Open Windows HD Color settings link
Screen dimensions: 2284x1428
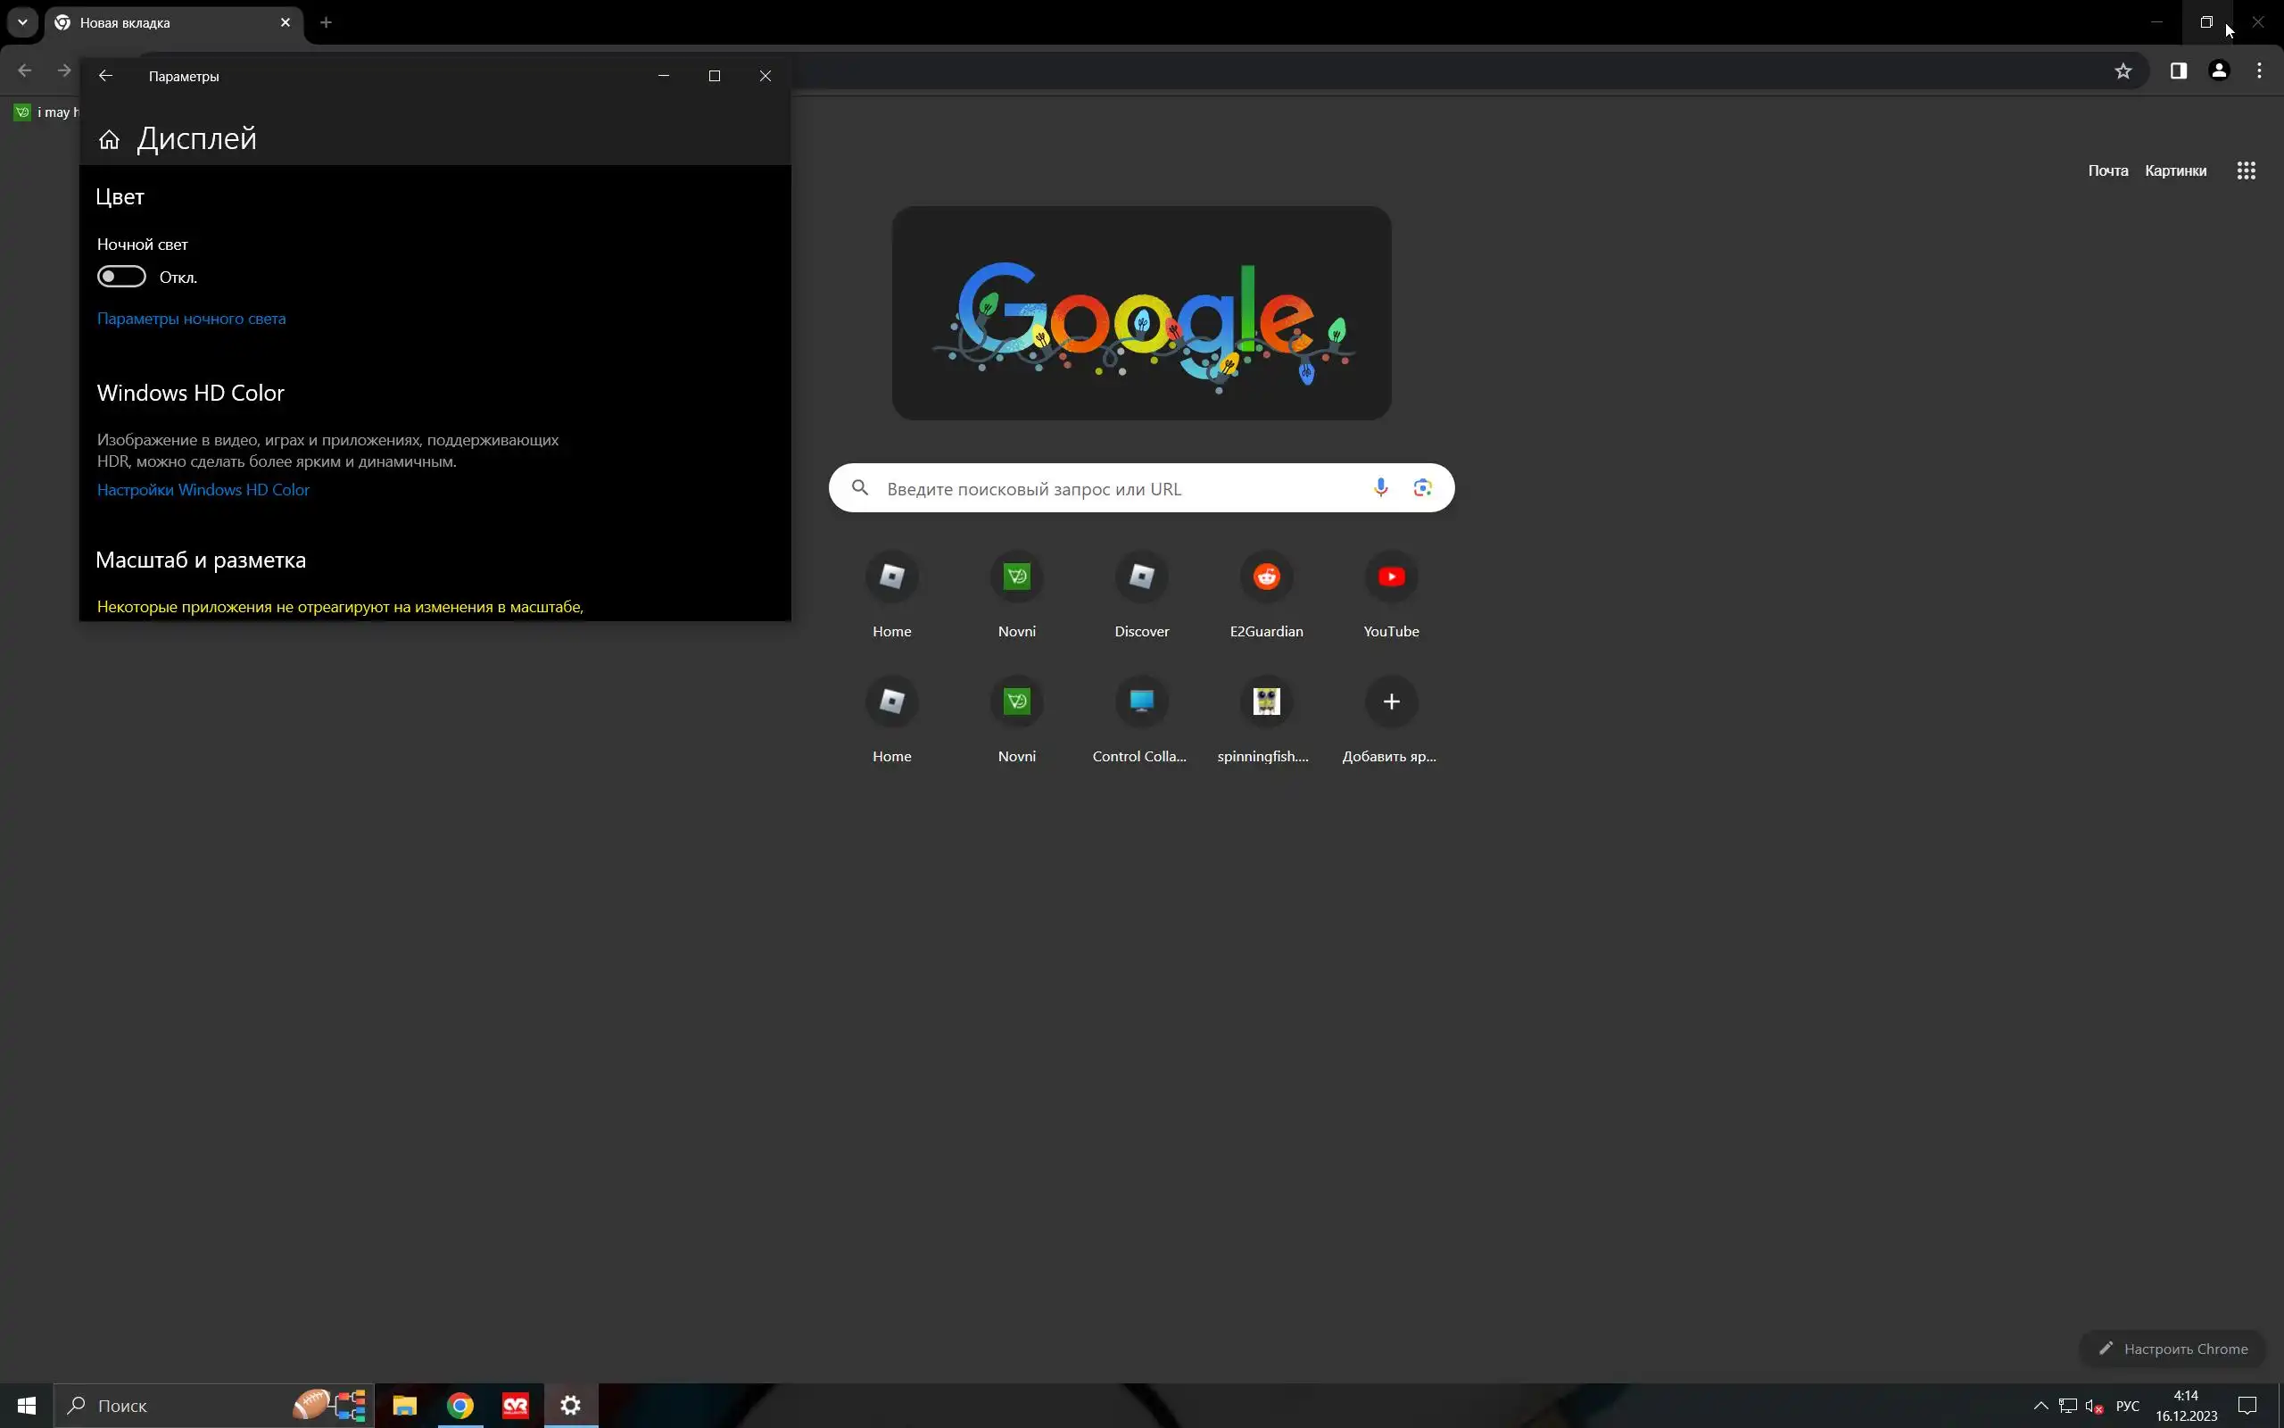[203, 489]
